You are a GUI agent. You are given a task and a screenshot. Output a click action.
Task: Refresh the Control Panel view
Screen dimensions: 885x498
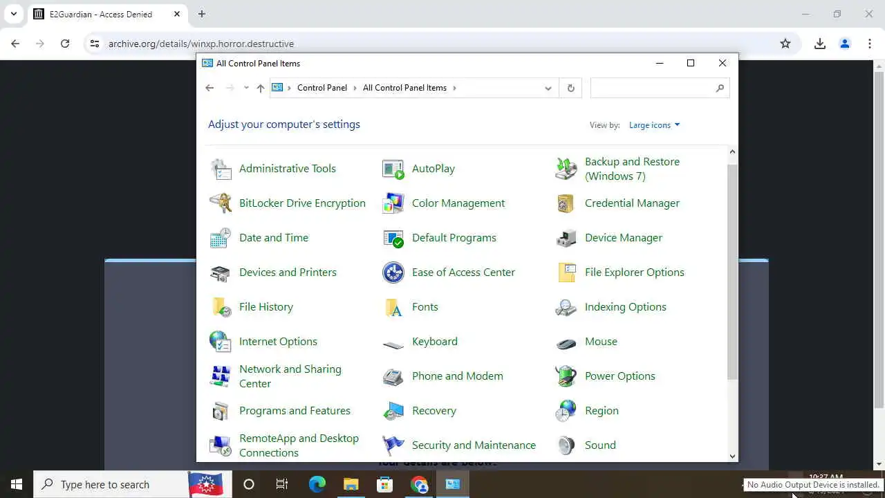(570, 88)
